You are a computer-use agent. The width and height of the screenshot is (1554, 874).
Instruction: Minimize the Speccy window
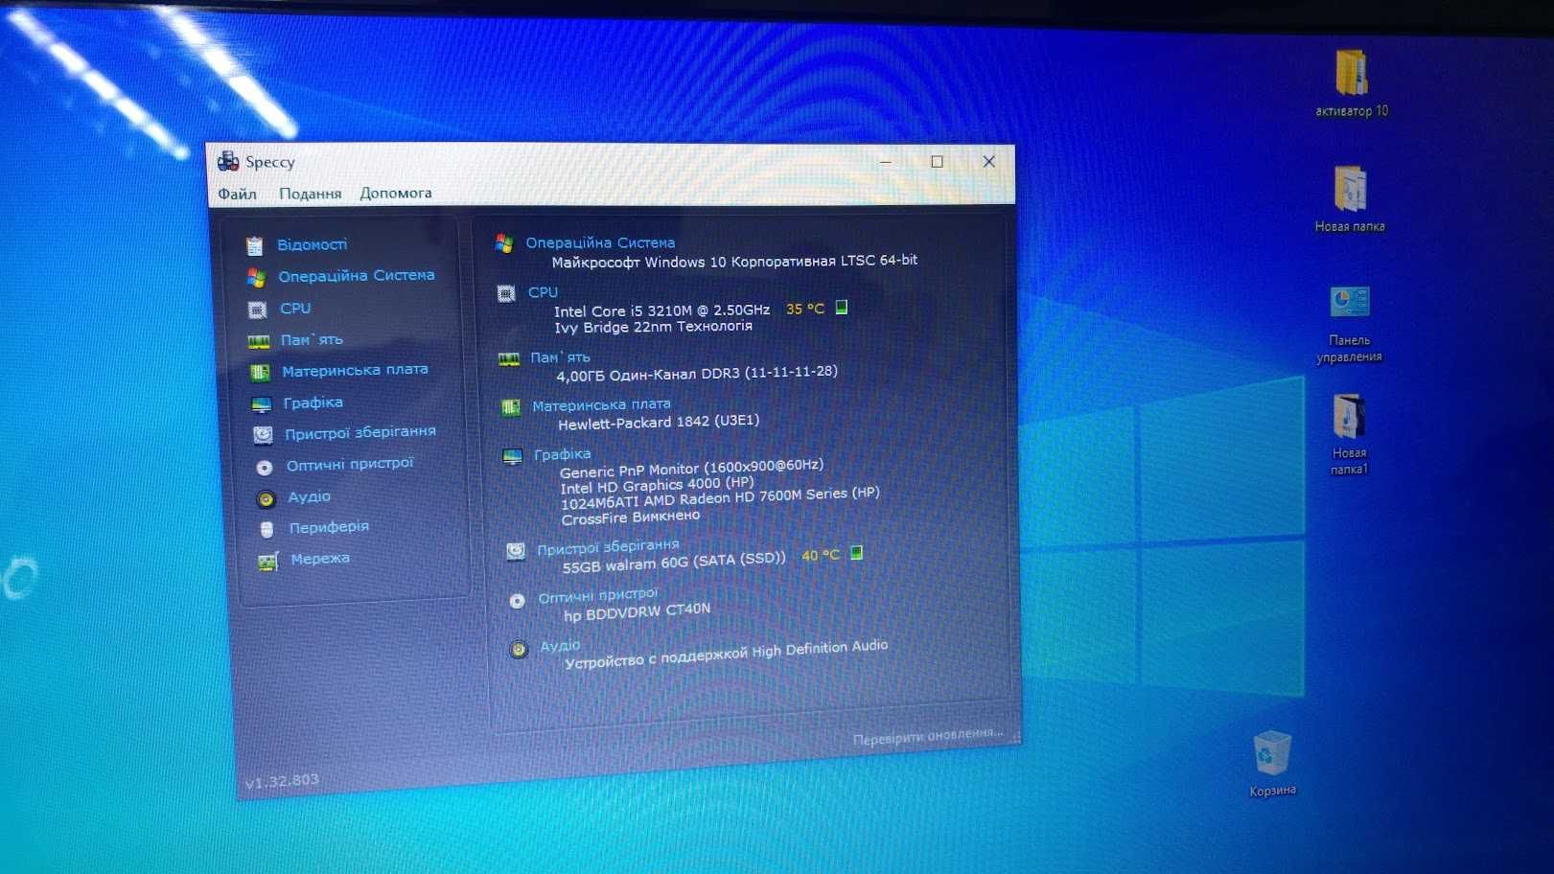[x=885, y=161]
